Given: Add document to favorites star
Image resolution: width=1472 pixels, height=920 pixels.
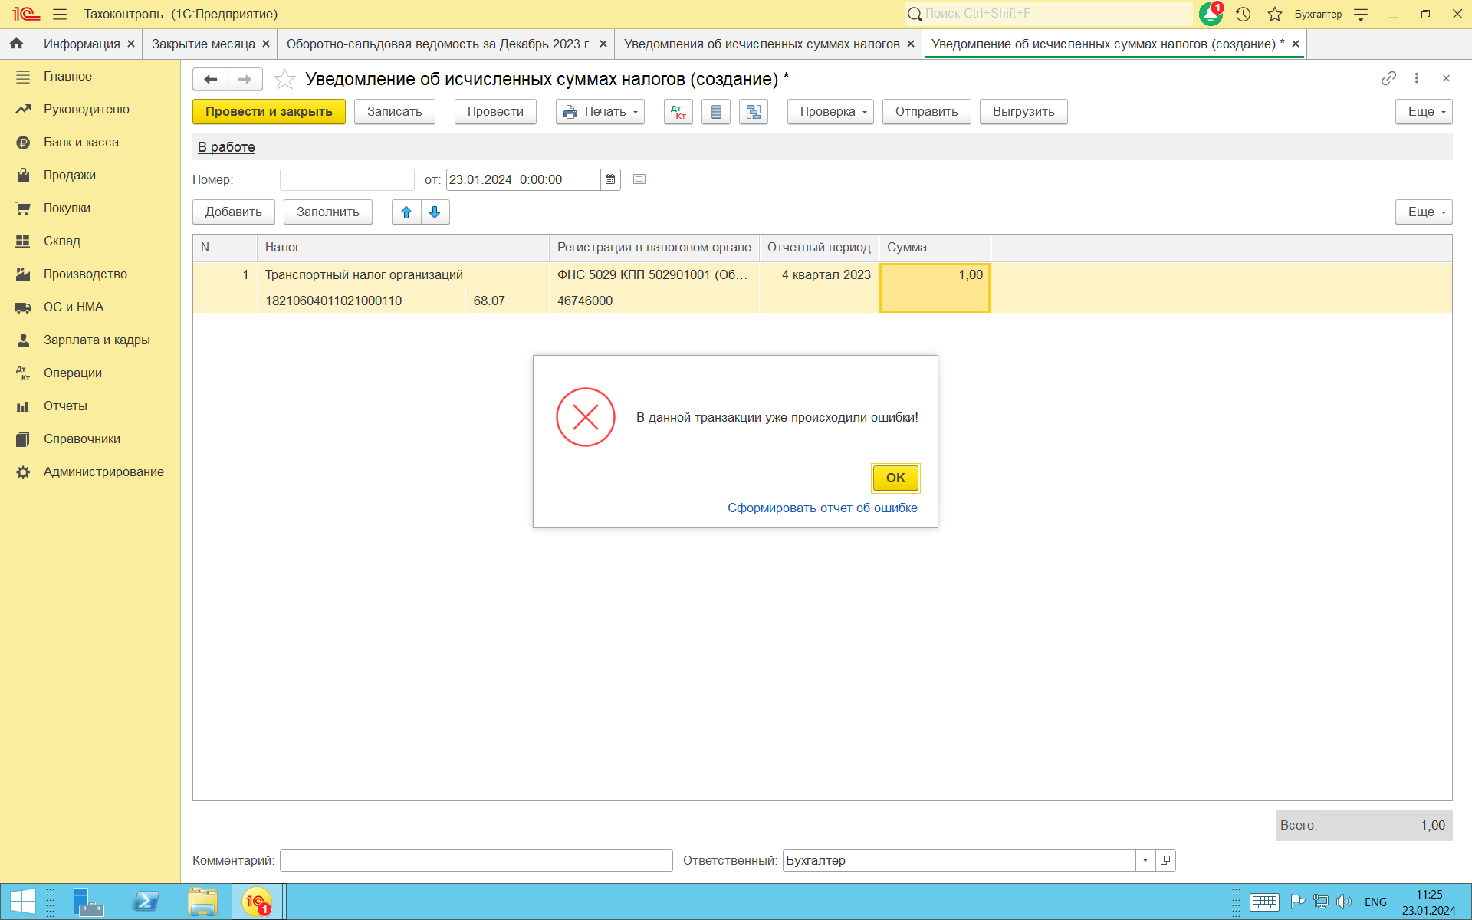Looking at the screenshot, I should [x=284, y=79].
